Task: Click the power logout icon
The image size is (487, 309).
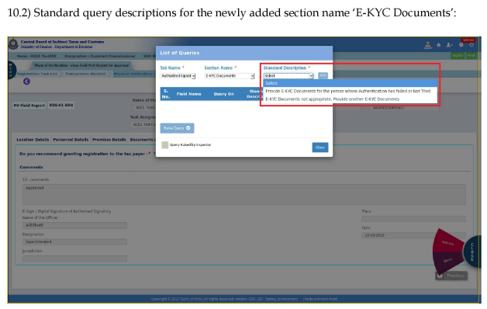Action: [471, 45]
